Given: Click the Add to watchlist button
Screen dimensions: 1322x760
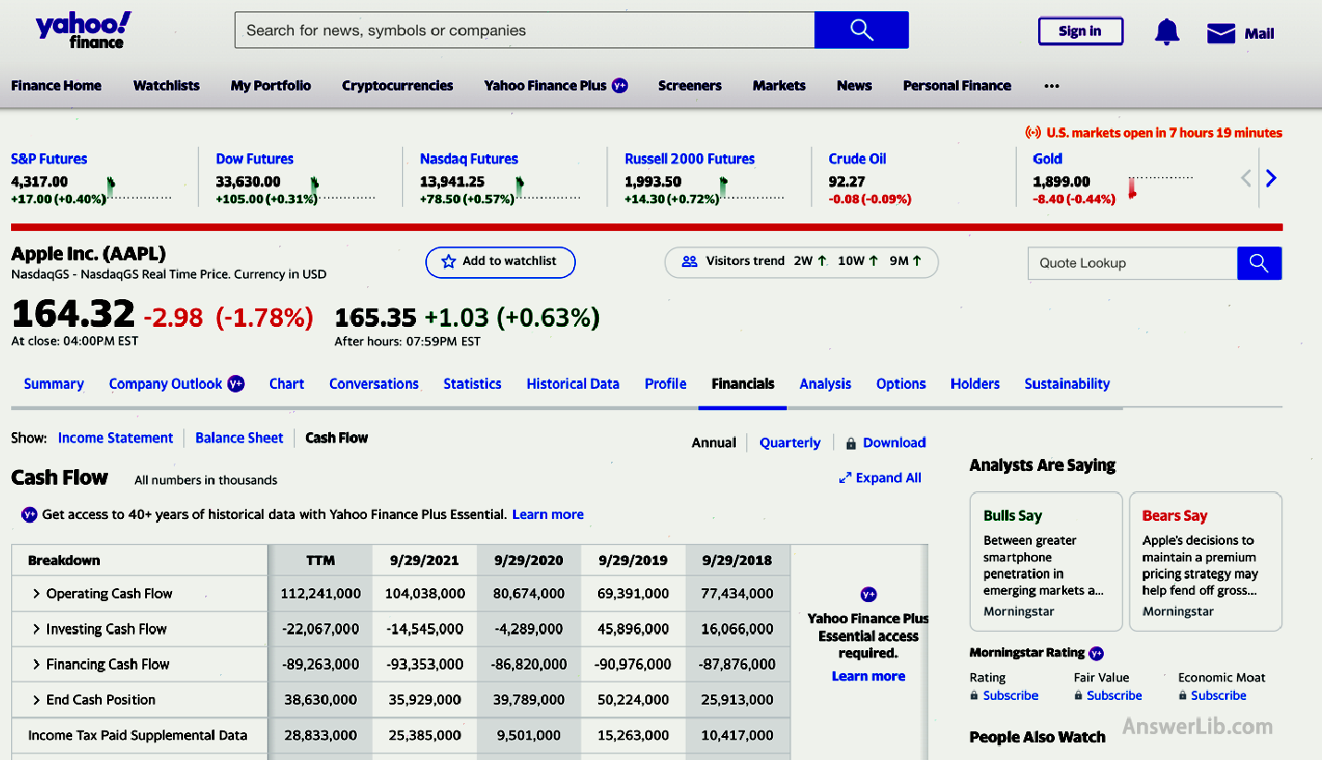Looking at the screenshot, I should tap(500, 262).
